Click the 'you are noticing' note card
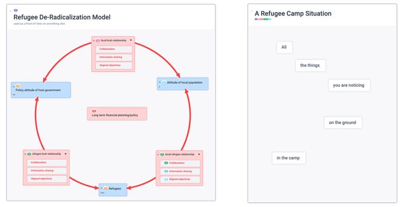 coord(349,85)
